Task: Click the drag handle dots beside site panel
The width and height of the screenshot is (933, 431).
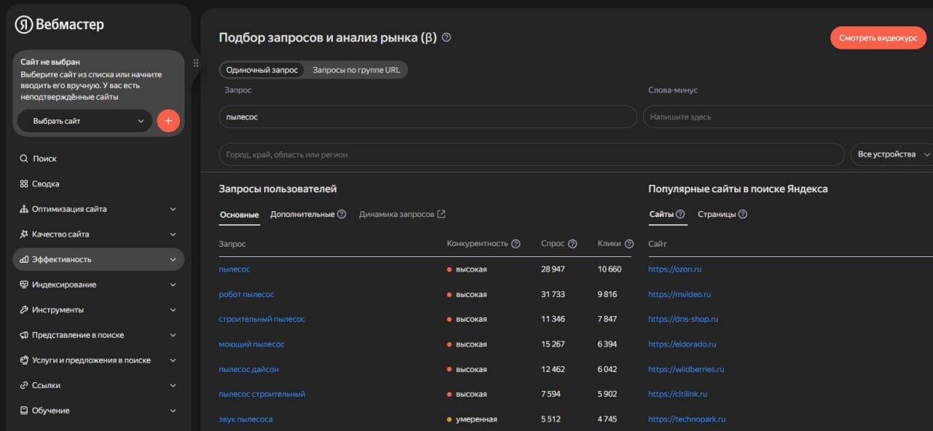Action: [x=195, y=63]
